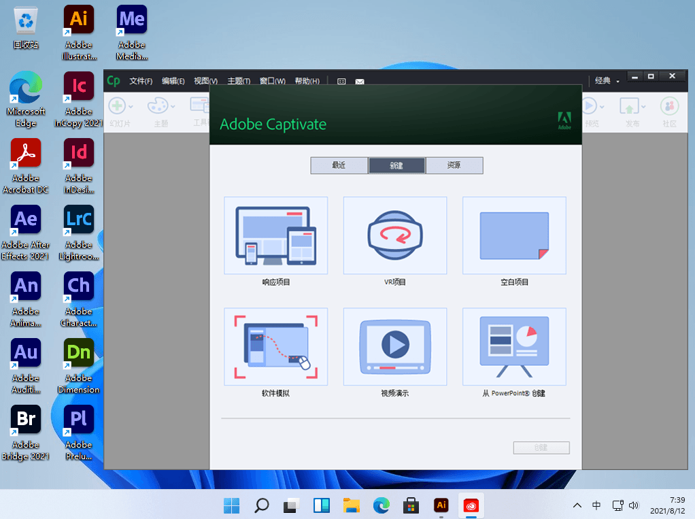Select the Microsoft Edge desktop shortcut

[26, 100]
